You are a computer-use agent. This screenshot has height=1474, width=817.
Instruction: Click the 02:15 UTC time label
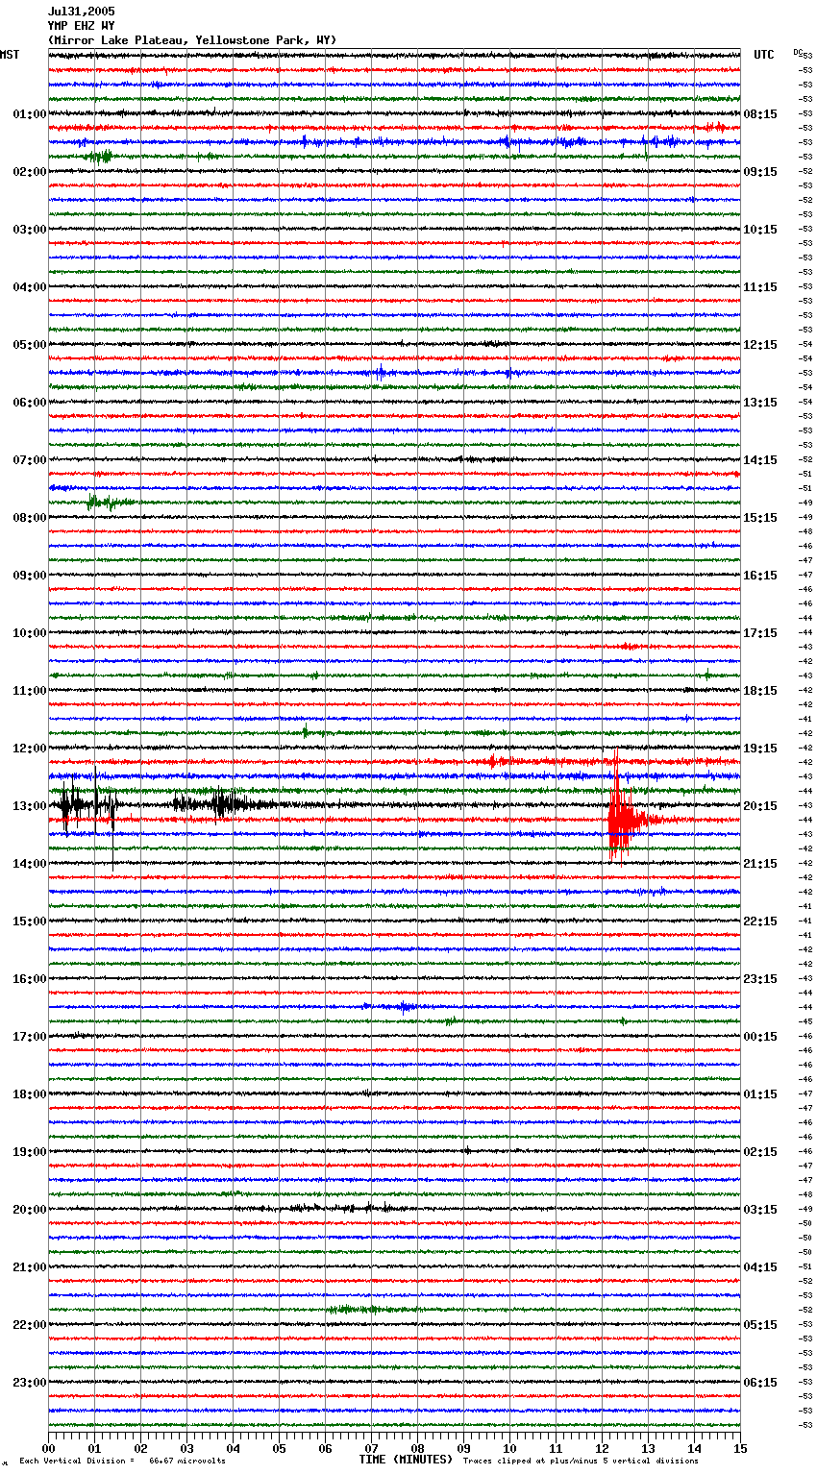pyautogui.click(x=760, y=1152)
